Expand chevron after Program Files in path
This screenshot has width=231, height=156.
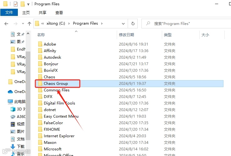(102, 23)
